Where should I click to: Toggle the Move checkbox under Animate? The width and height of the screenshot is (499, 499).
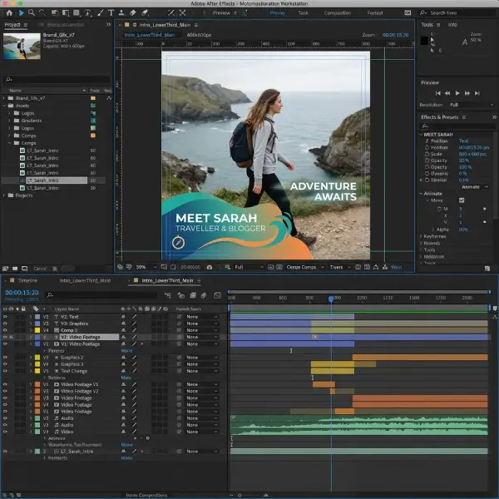click(x=462, y=200)
